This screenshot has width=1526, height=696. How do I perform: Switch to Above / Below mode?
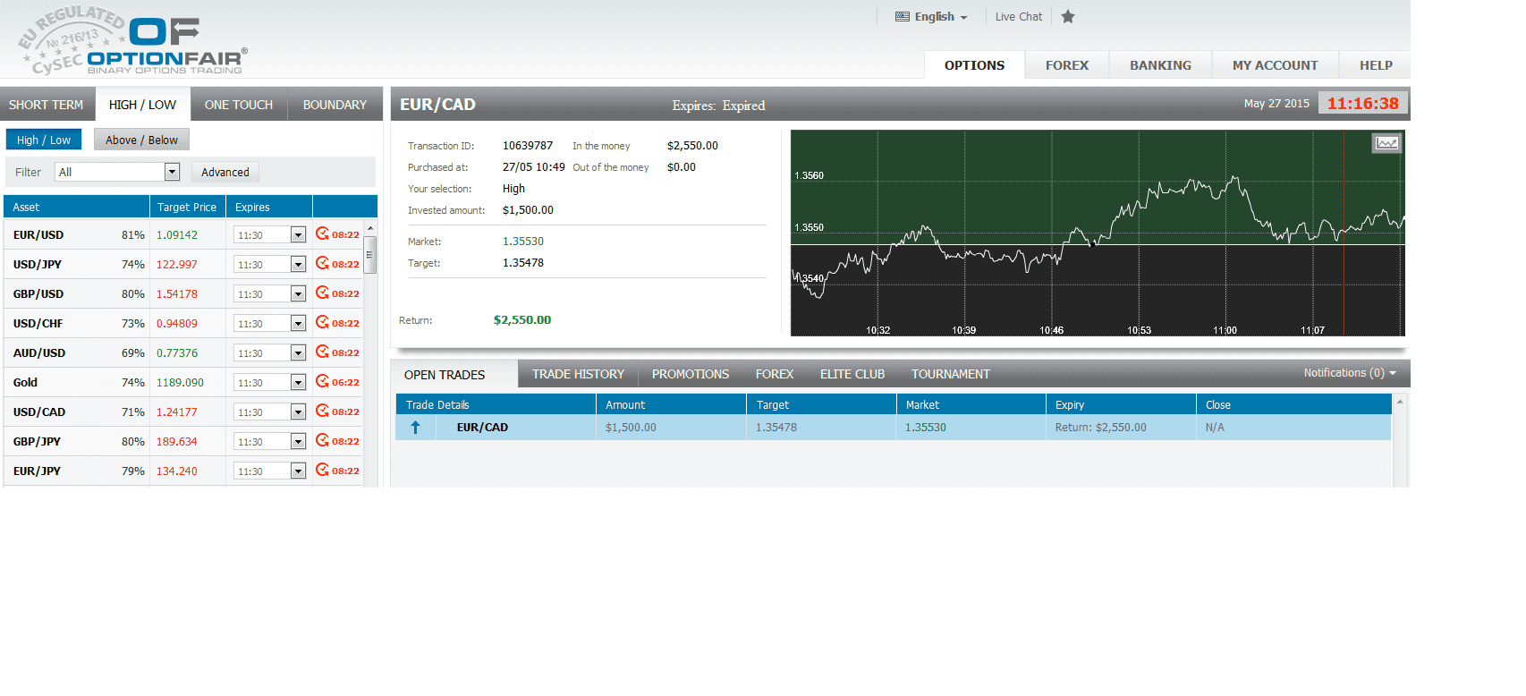tap(141, 140)
